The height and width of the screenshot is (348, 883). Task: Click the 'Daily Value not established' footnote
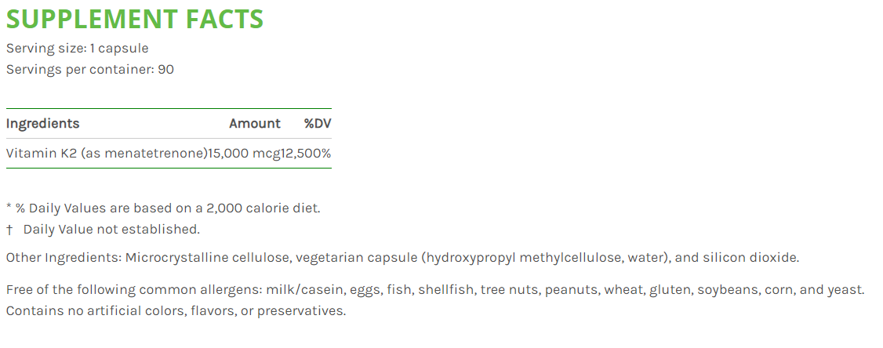click(x=111, y=229)
